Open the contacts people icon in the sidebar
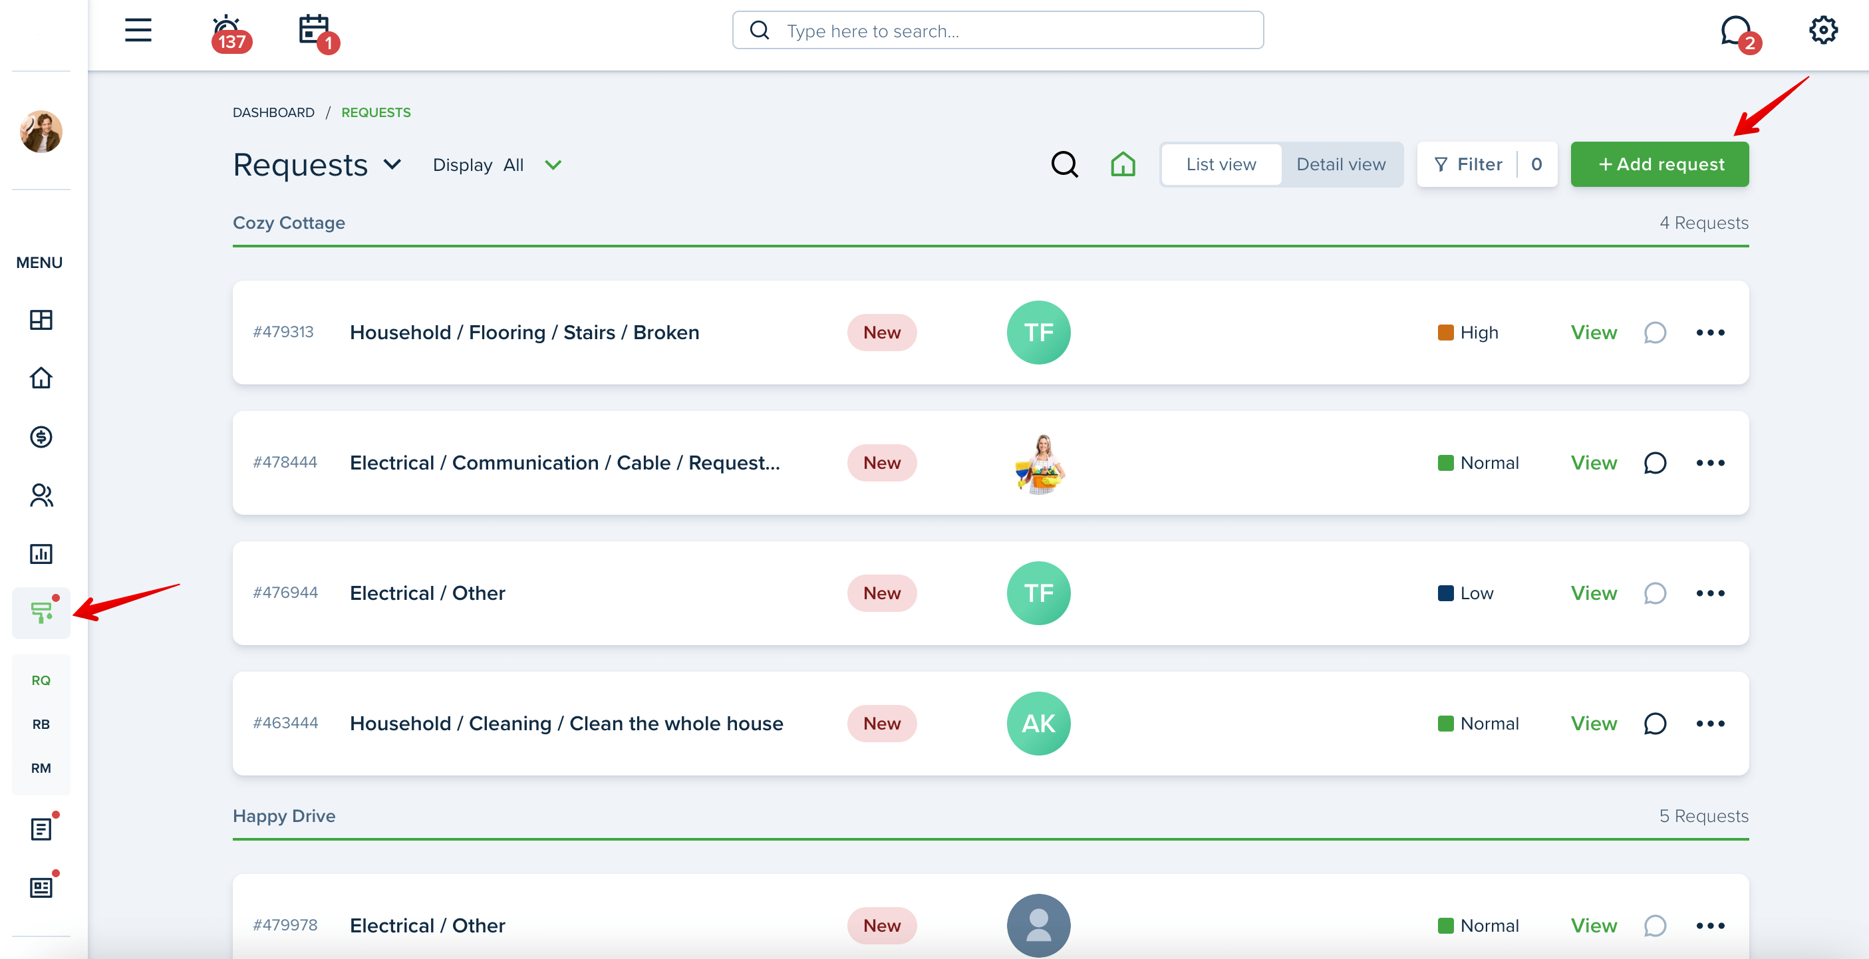The height and width of the screenshot is (959, 1869). pyautogui.click(x=41, y=495)
